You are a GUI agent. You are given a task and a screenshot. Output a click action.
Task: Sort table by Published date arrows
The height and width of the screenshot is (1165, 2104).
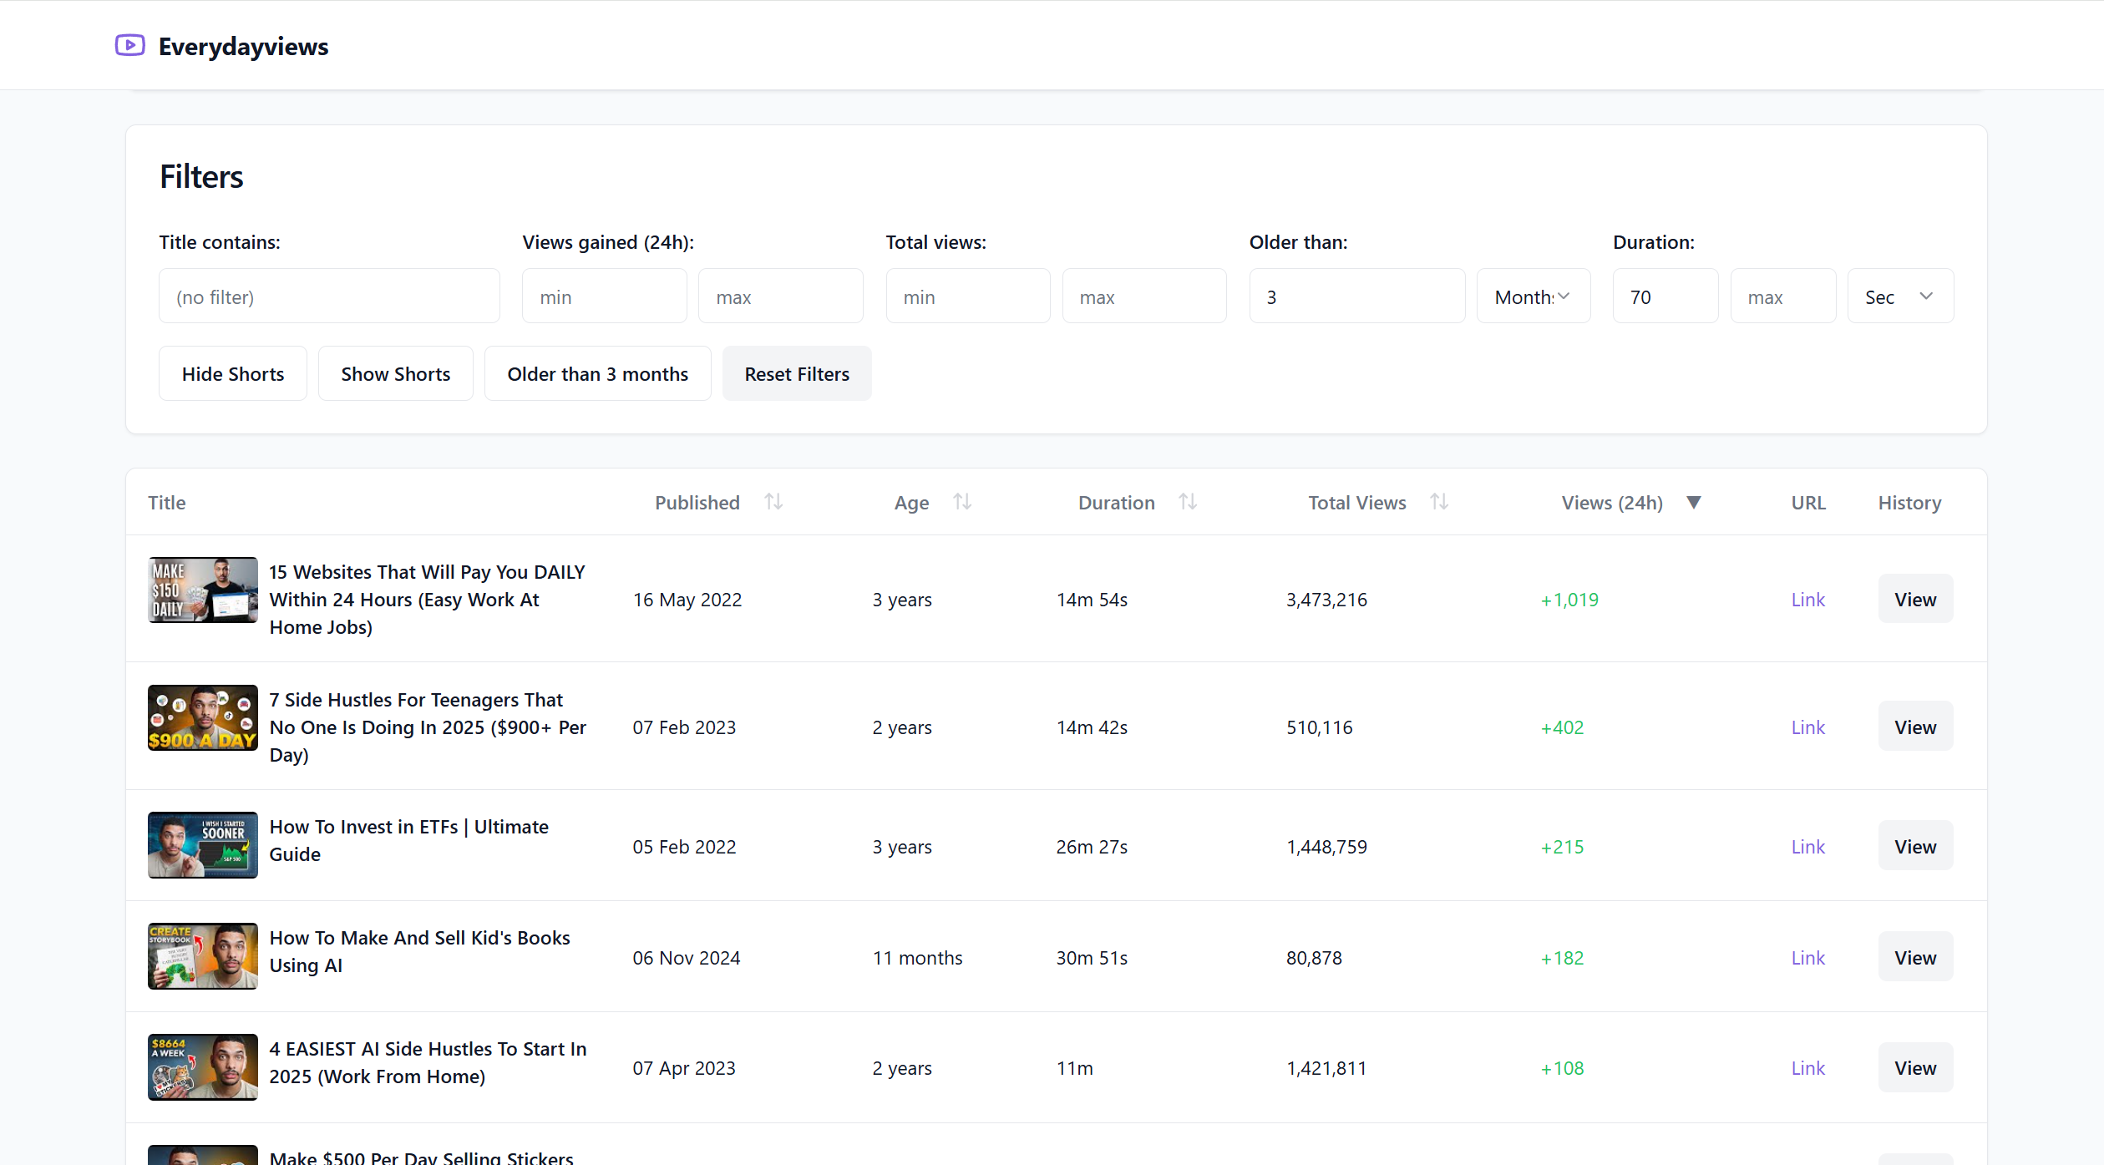point(773,502)
